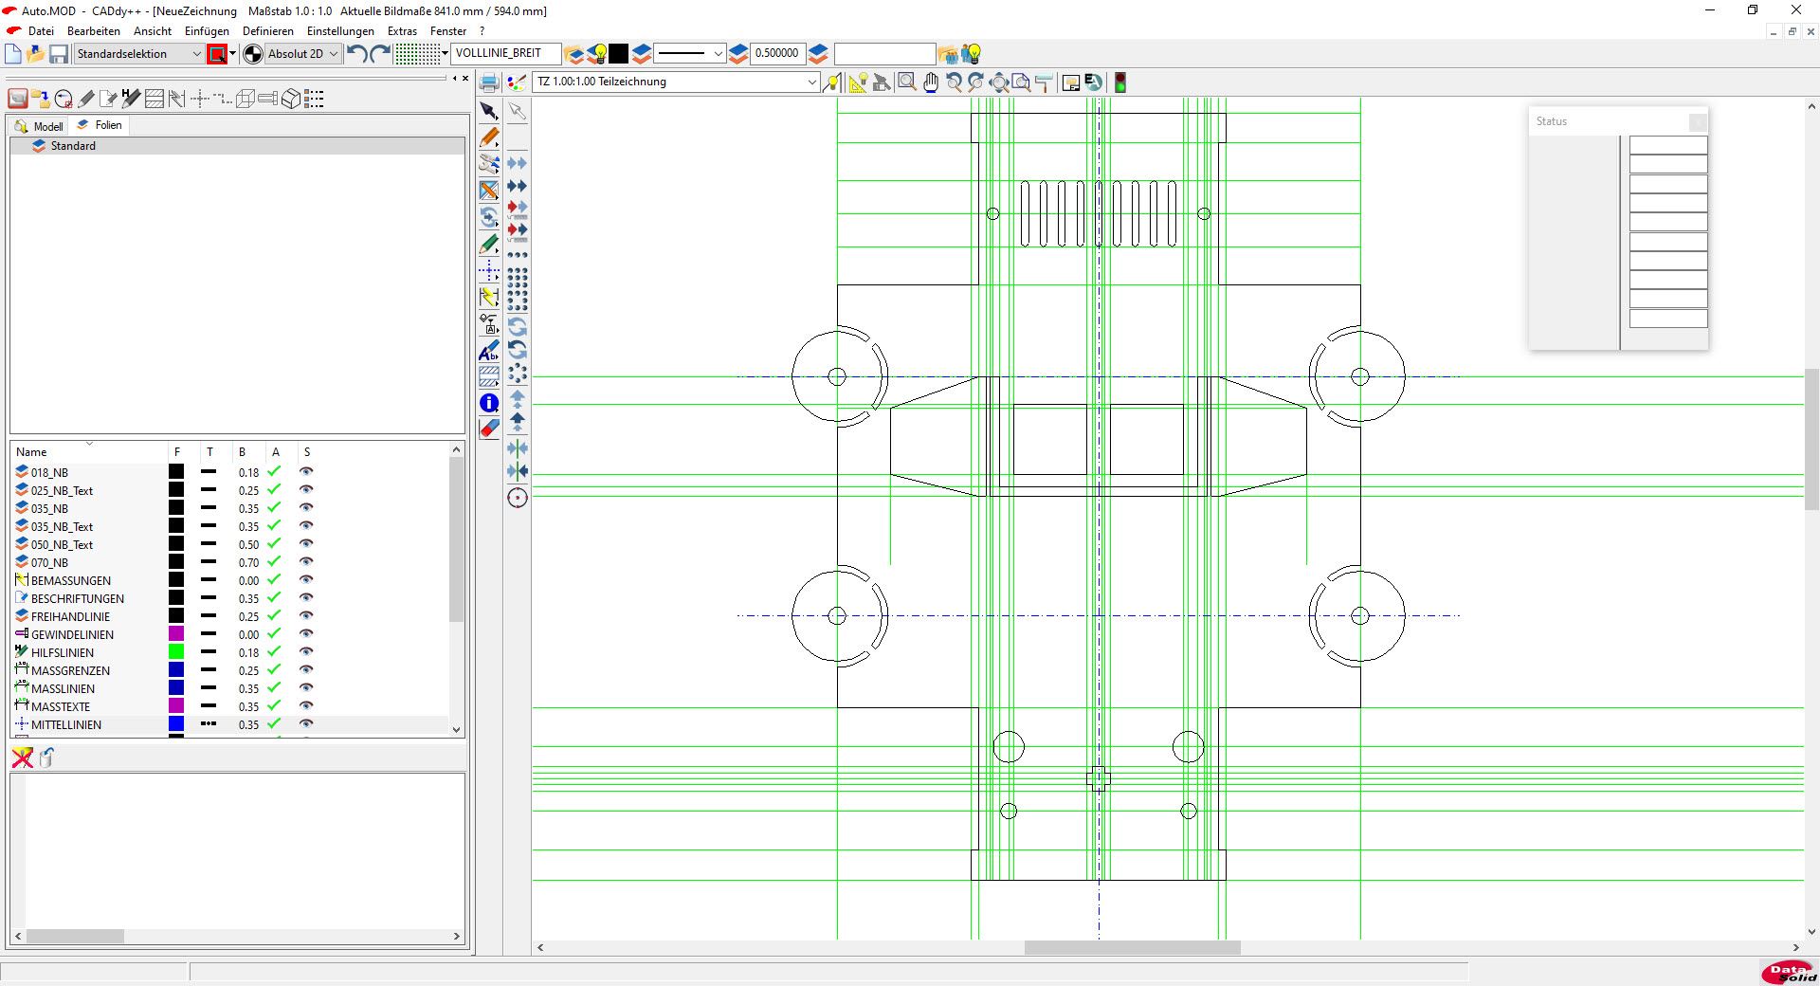Click the line width 0.500000 input field

click(776, 54)
